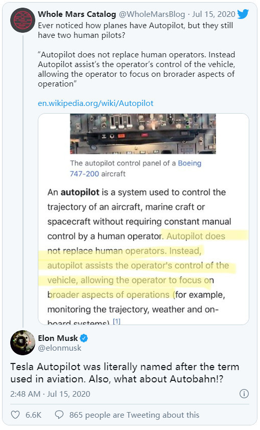Open the highlighted Wikipedia text card

tap(144, 219)
